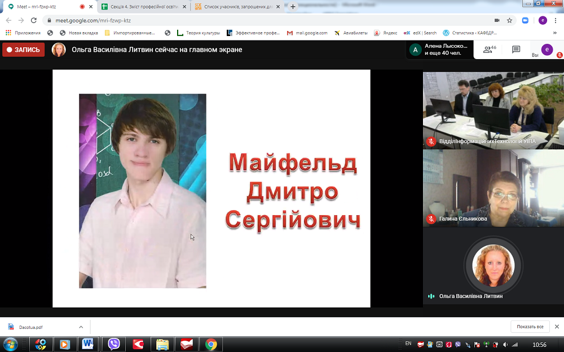Bookmark the page with the star icon
Screen dimensions: 564x352
[508, 19]
